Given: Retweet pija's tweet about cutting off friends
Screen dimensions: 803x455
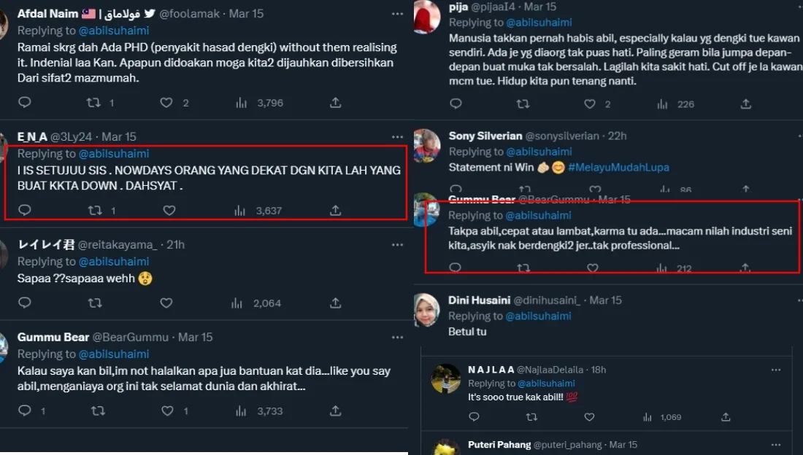Looking at the screenshot, I should tap(523, 104).
